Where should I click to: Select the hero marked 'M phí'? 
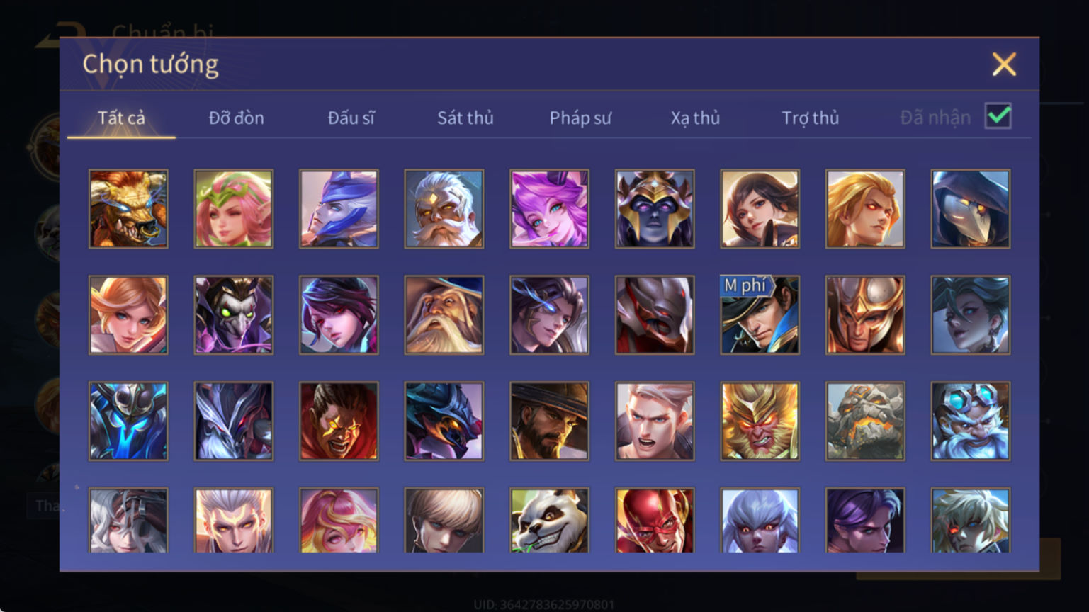pyautogui.click(x=760, y=315)
